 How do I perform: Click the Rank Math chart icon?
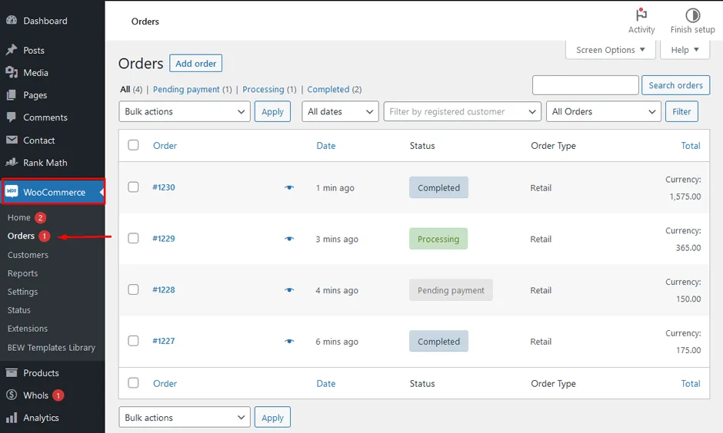(x=12, y=162)
